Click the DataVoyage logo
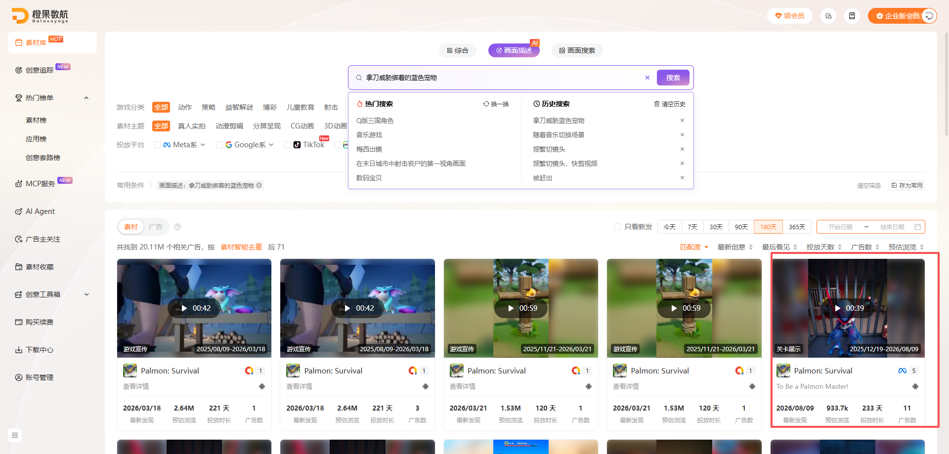Image resolution: width=949 pixels, height=454 pixels. click(40, 16)
